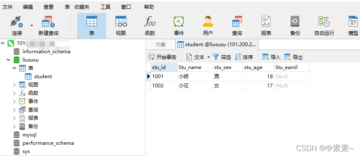Click the 查询 tree item icon
Screen dimensions: 360x156
[x=22, y=110]
